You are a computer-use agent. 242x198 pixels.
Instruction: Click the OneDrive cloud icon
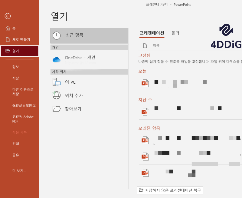click(57, 59)
